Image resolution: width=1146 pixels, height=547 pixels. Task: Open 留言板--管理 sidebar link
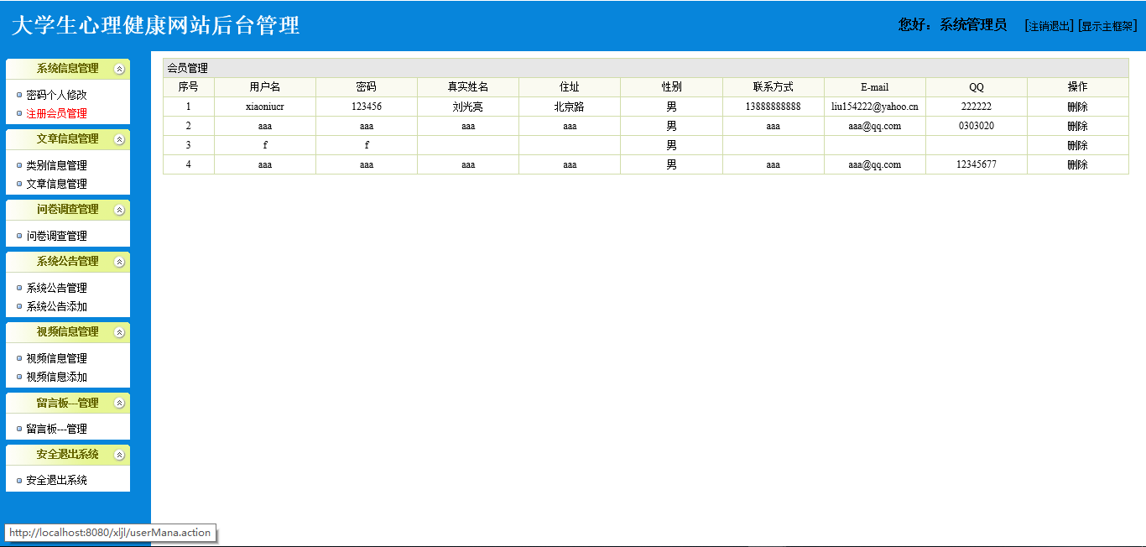coord(56,429)
